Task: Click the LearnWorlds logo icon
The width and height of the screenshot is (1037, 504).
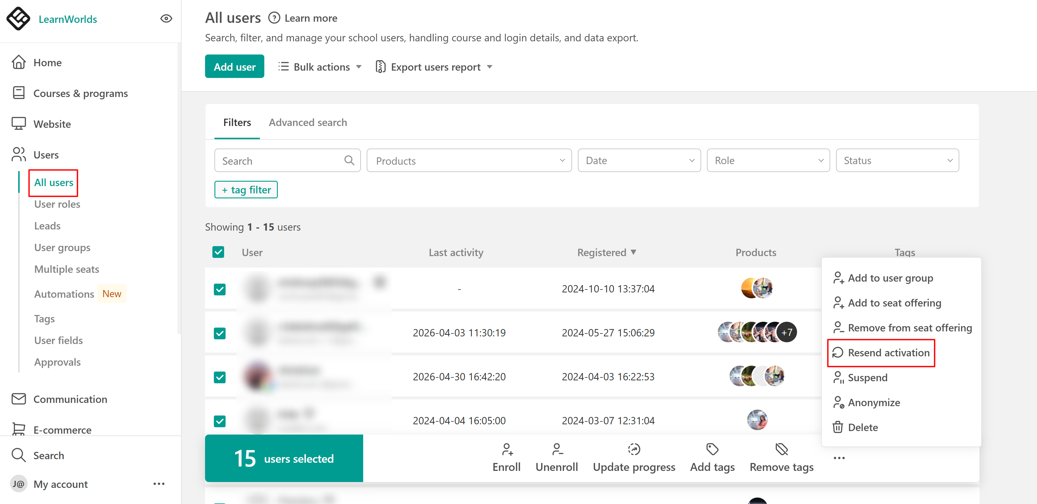Action: click(18, 18)
